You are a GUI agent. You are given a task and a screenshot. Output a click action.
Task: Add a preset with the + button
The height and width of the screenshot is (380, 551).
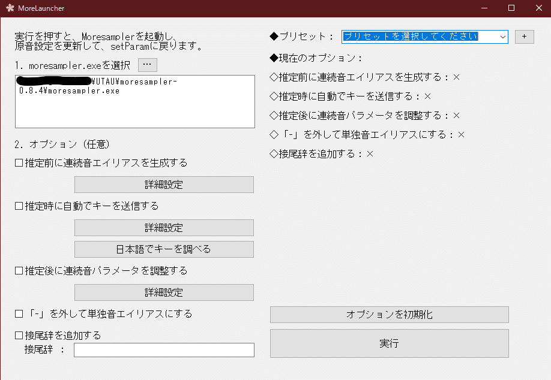coord(525,37)
